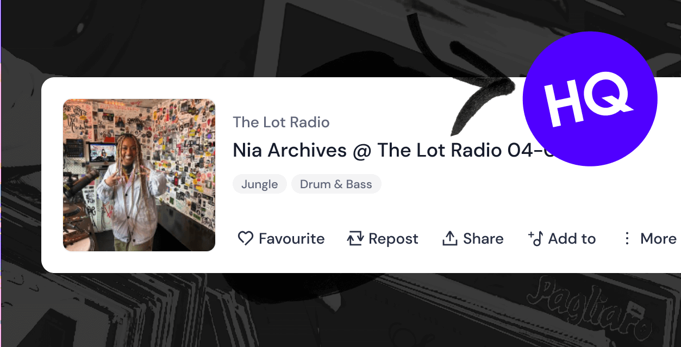The width and height of the screenshot is (681, 347).
Task: Click the Add to label text
Action: [572, 239]
